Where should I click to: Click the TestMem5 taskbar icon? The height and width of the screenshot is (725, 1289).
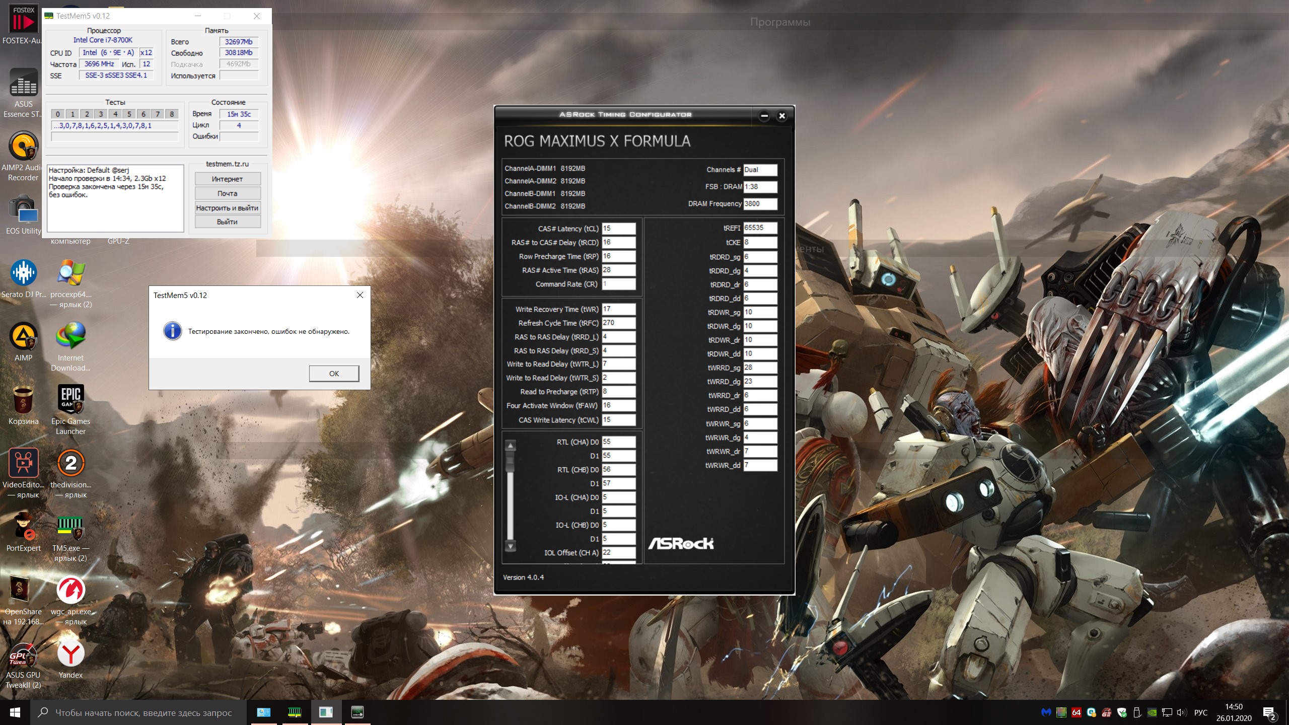tap(295, 712)
